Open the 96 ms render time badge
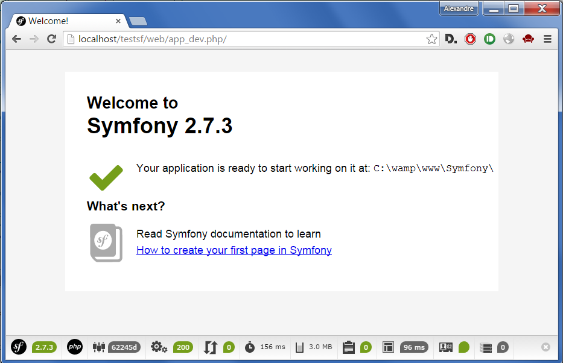The width and height of the screenshot is (563, 363). pyautogui.click(x=414, y=347)
